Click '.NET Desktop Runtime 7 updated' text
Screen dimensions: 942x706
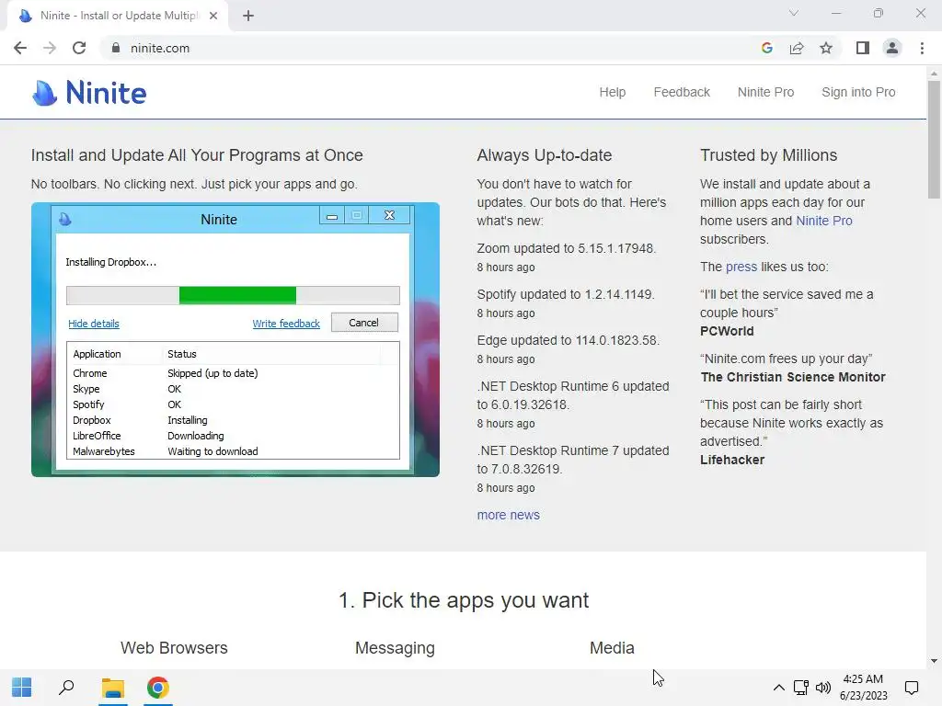572,450
